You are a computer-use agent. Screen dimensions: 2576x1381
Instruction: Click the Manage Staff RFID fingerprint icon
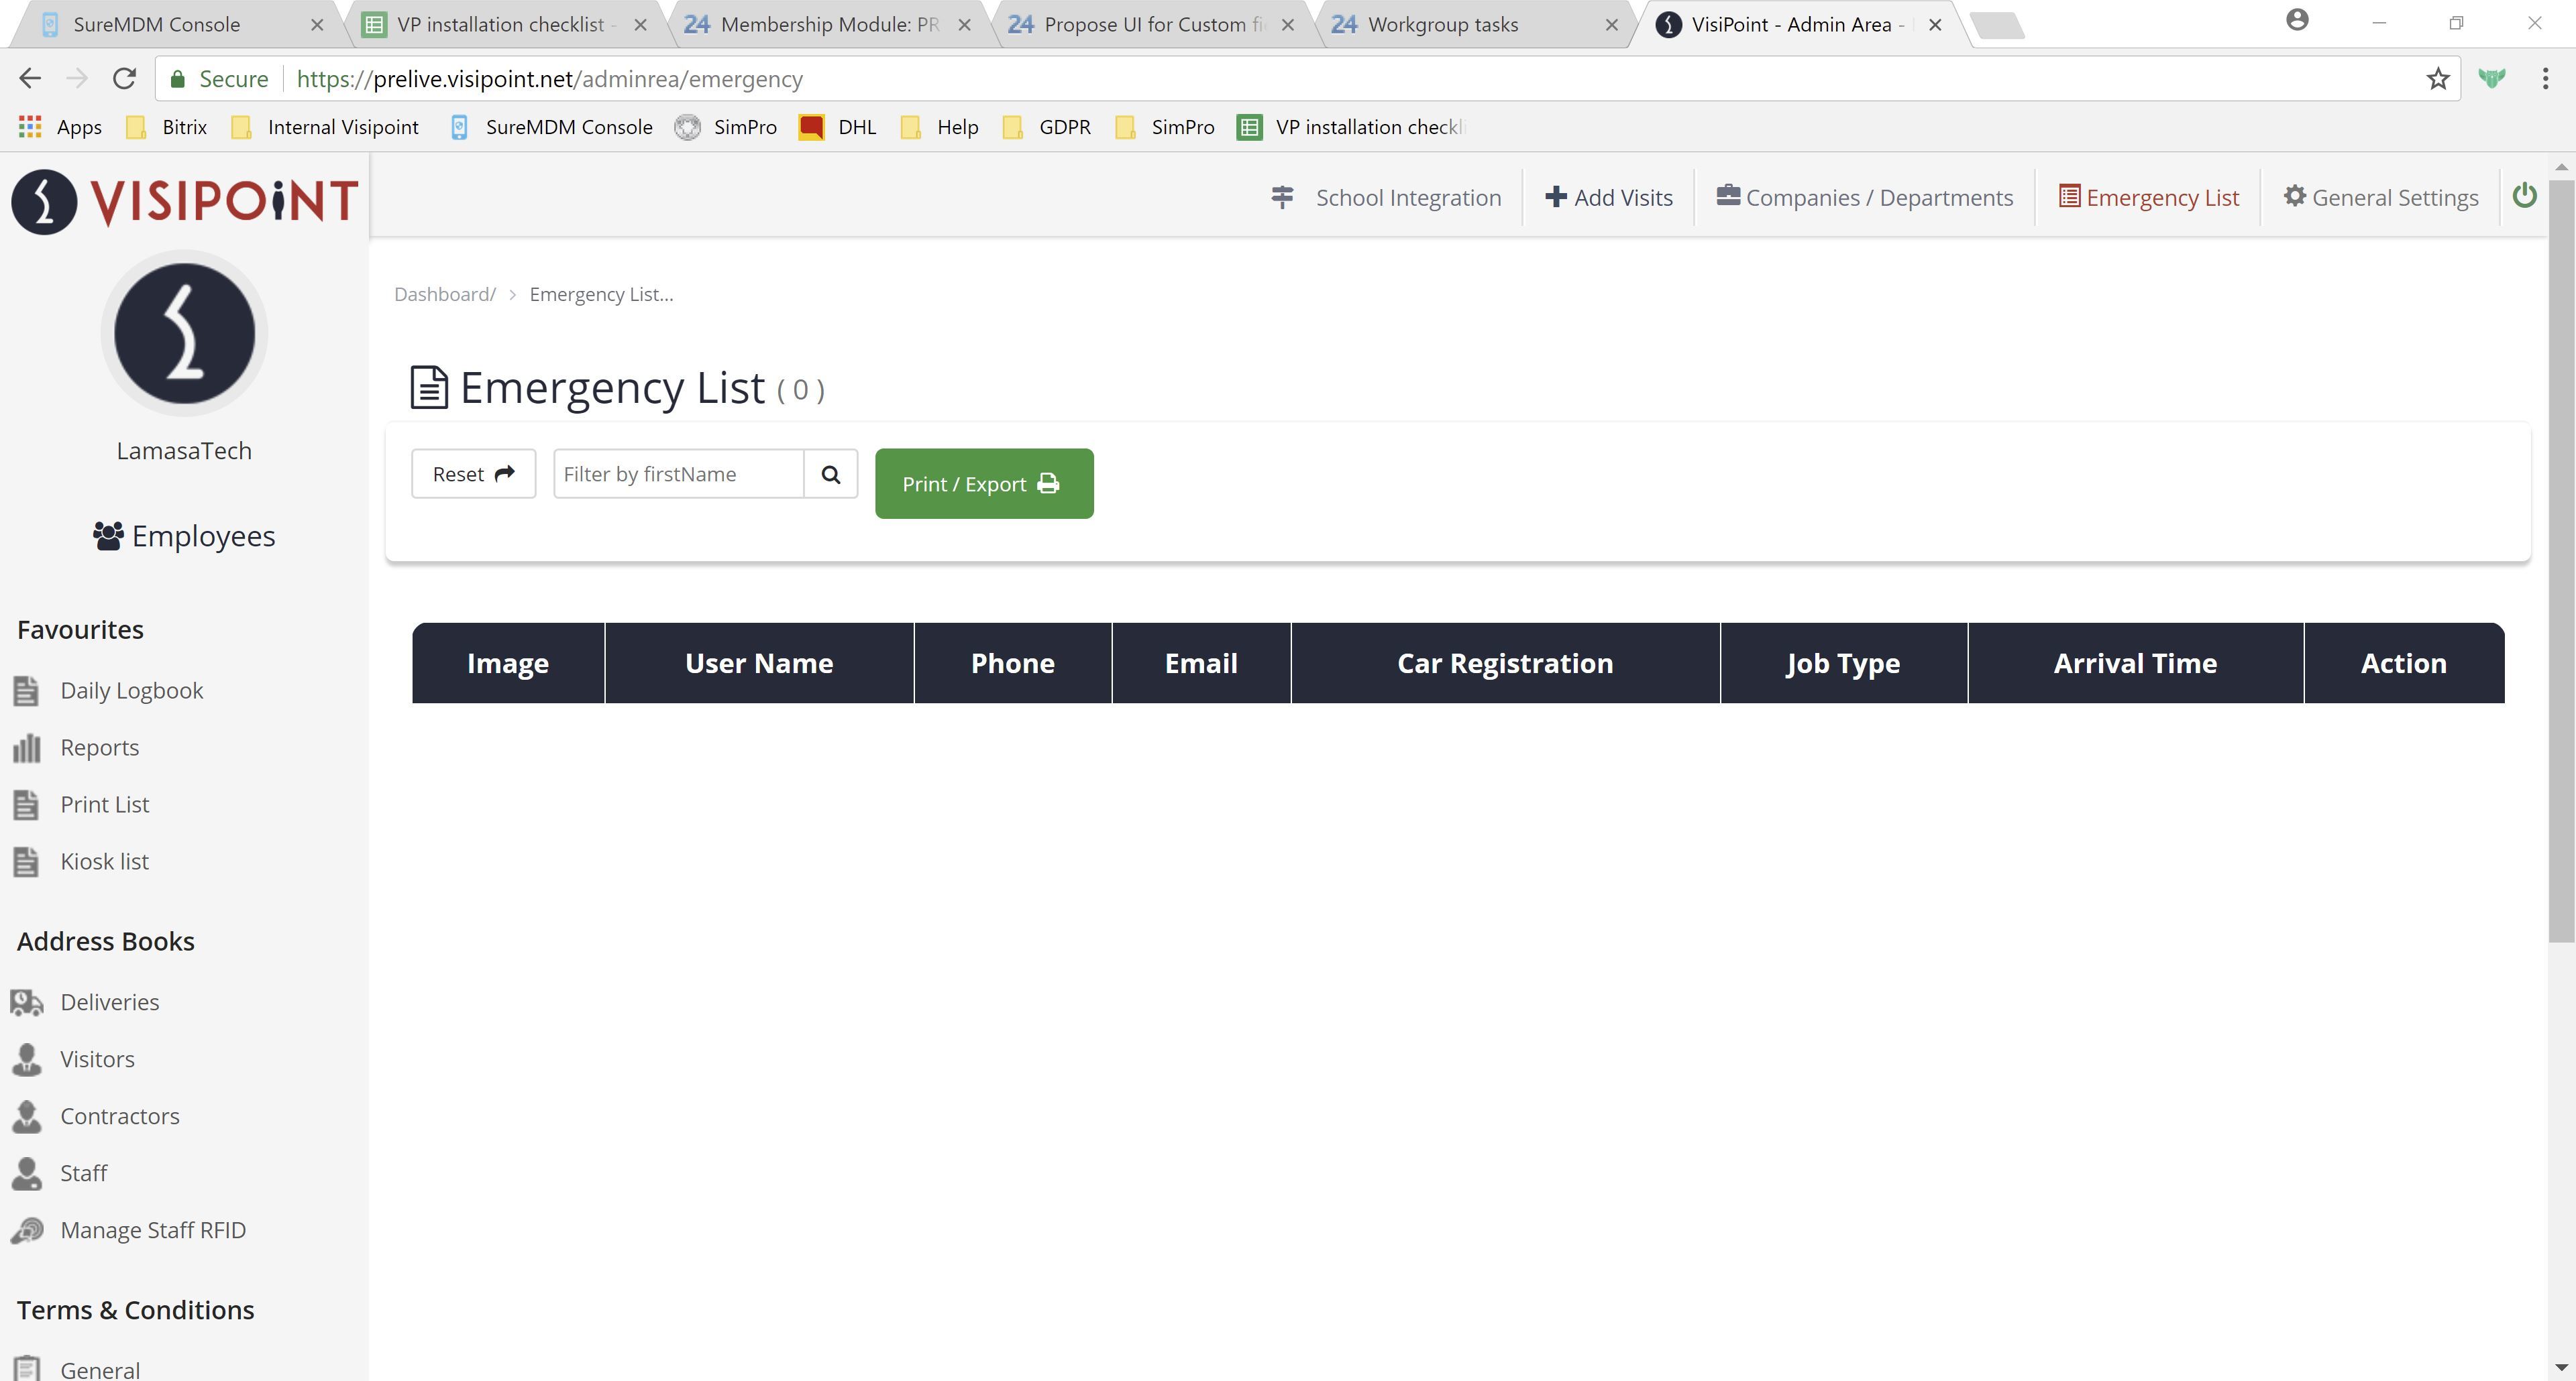(x=26, y=1230)
